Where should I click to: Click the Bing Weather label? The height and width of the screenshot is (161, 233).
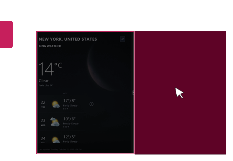(50, 46)
